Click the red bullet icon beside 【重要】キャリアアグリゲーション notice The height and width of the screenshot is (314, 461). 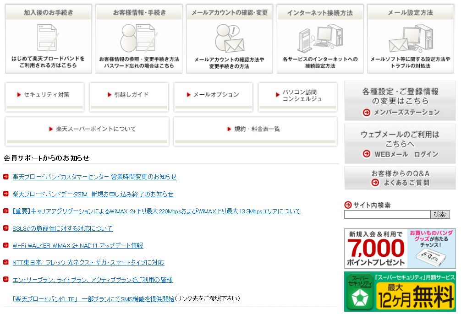pos(5,211)
